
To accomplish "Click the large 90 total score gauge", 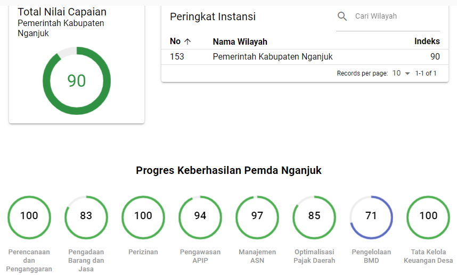I will (77, 81).
